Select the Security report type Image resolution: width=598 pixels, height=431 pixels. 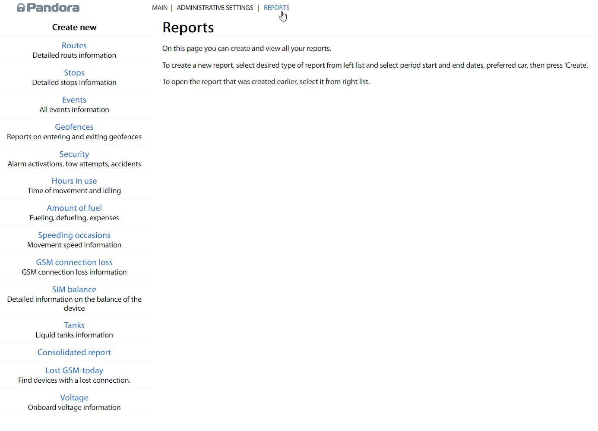pos(74,154)
